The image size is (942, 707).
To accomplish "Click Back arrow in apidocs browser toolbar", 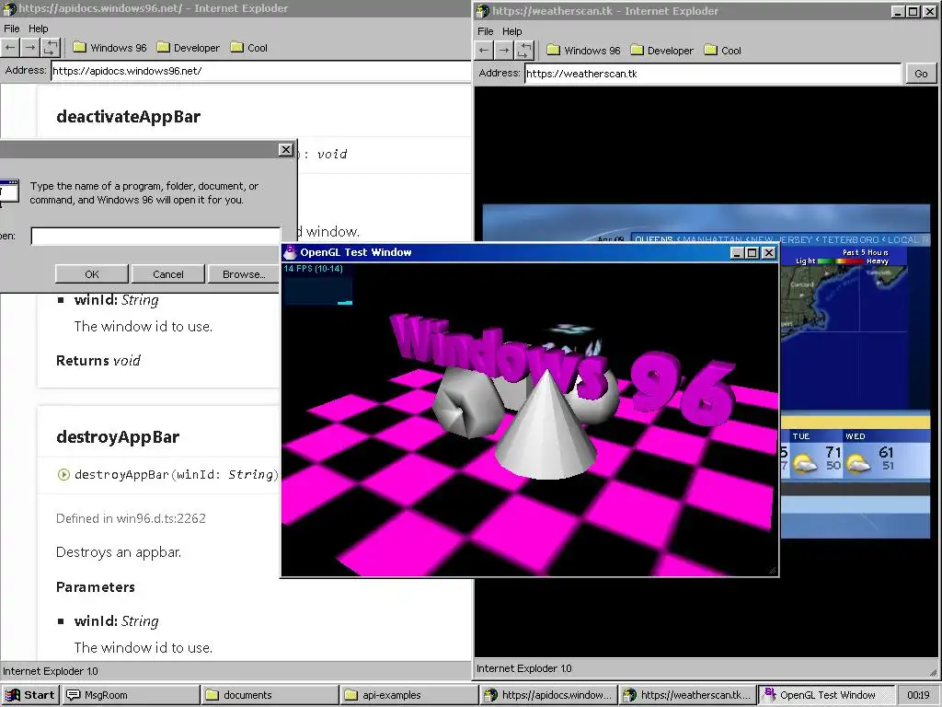I will (x=9, y=48).
